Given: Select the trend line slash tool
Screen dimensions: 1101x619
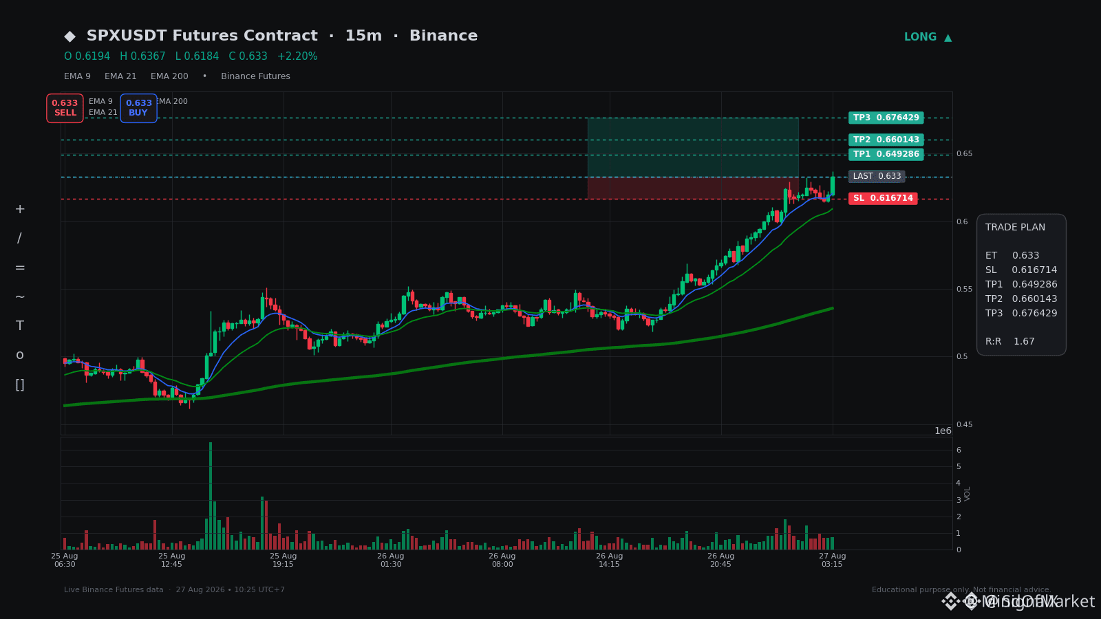Looking at the screenshot, I should tap(20, 239).
